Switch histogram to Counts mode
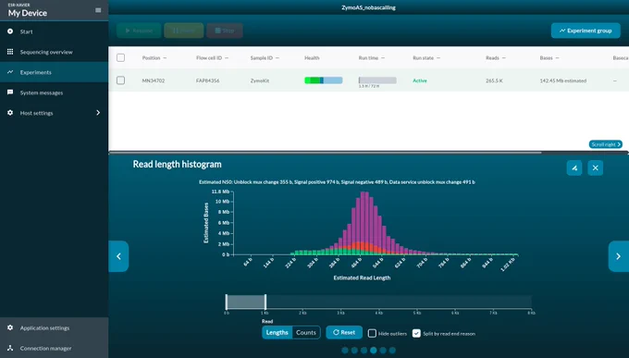The height and width of the screenshot is (358, 629). pyautogui.click(x=306, y=332)
